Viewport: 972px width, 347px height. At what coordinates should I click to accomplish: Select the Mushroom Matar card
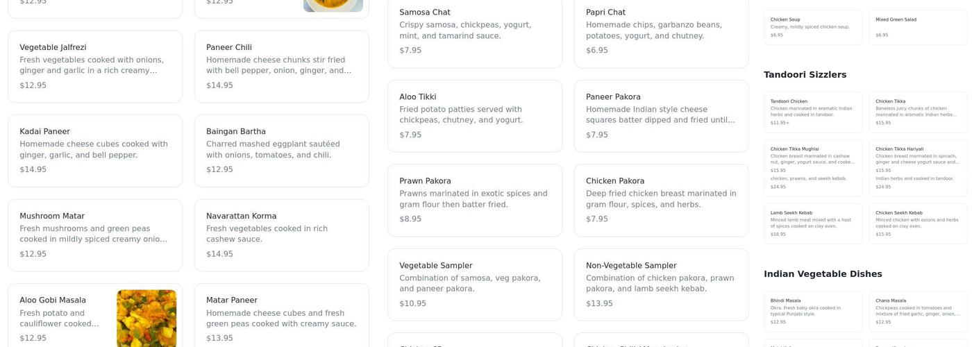tap(95, 235)
